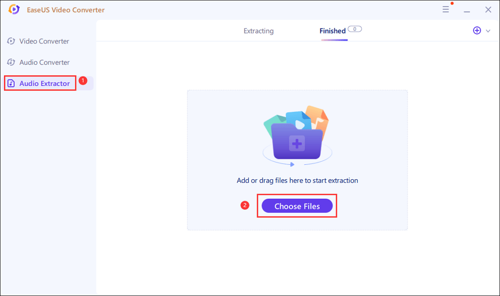Viewport: 500px width, 296px height.
Task: Minimize the EaseUS Video Converter window
Action: [467, 10]
